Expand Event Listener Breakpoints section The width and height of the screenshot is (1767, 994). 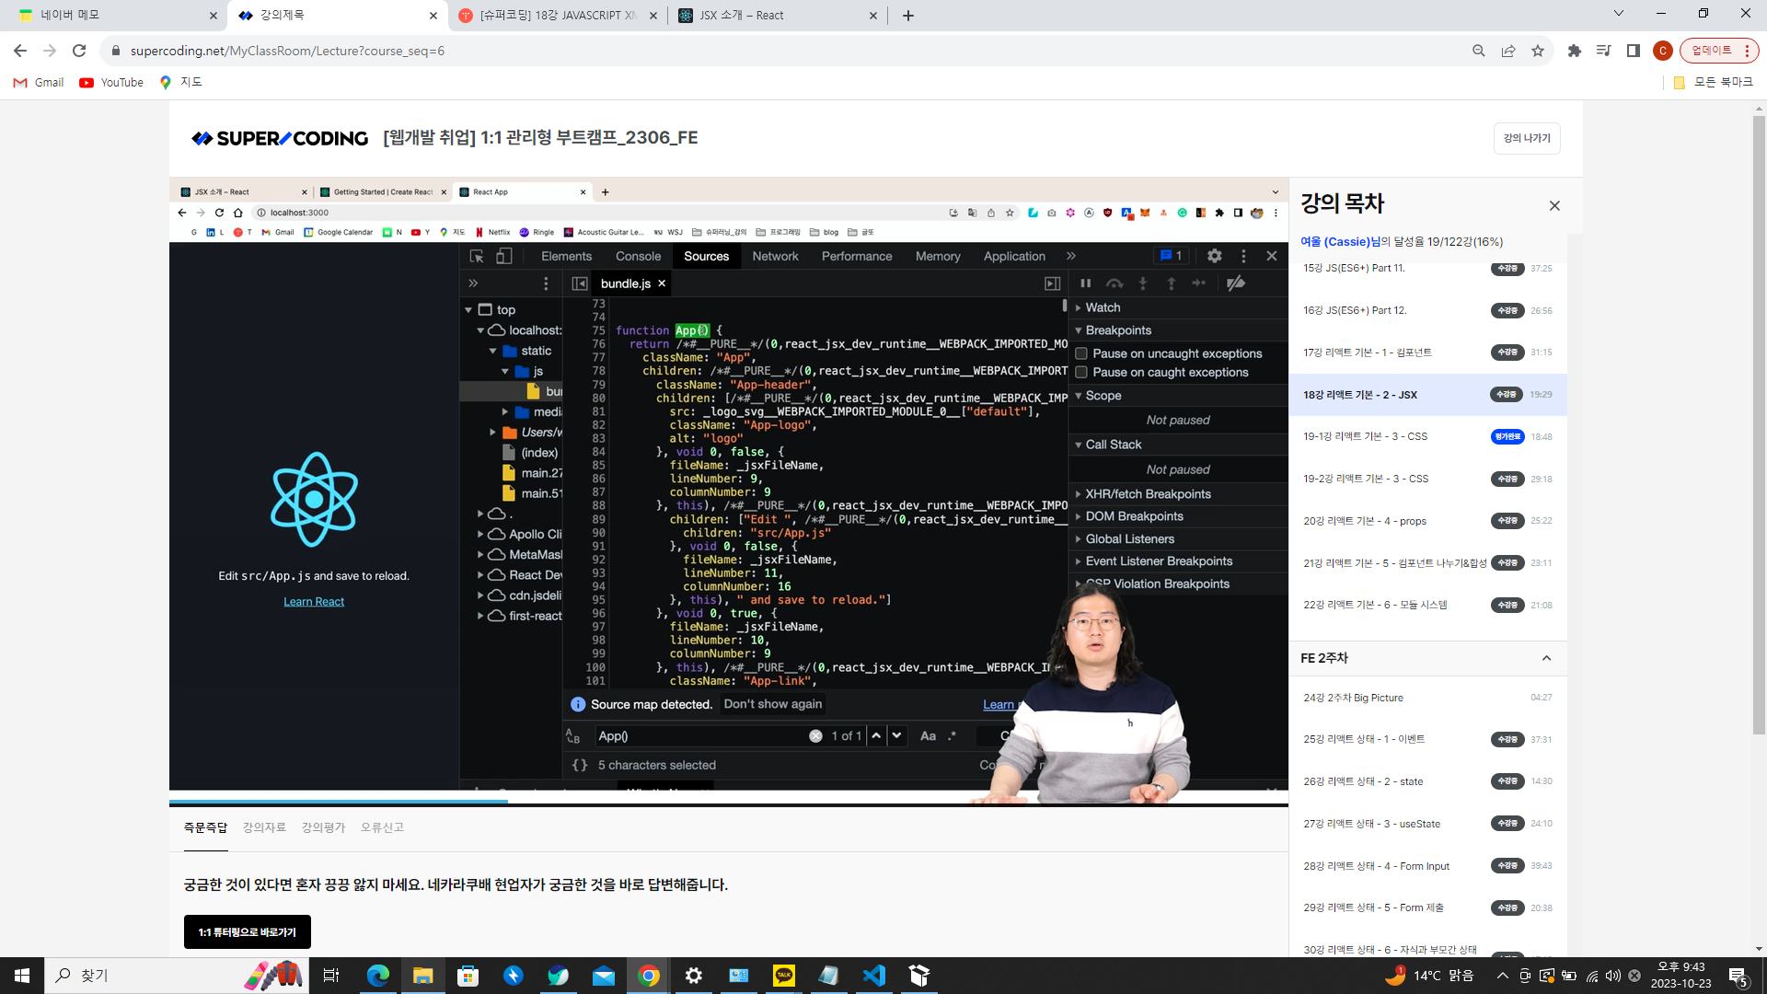point(1079,561)
